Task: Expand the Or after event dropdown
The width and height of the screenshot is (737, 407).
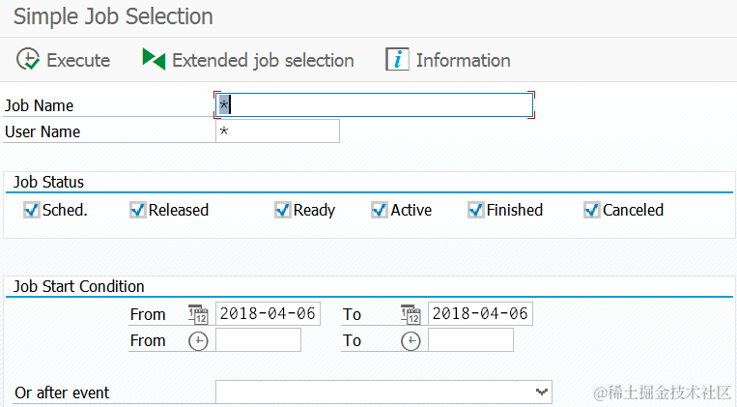Action: click(541, 392)
